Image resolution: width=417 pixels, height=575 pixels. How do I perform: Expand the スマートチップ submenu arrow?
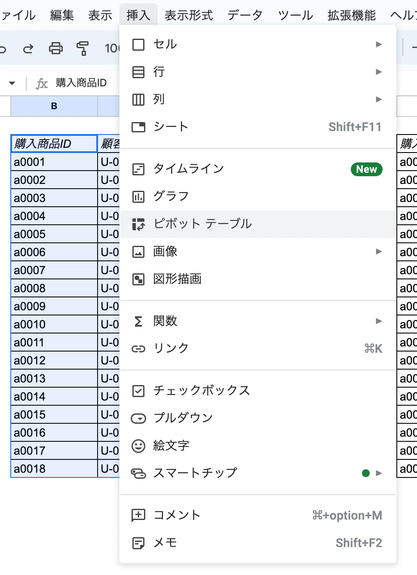(379, 473)
